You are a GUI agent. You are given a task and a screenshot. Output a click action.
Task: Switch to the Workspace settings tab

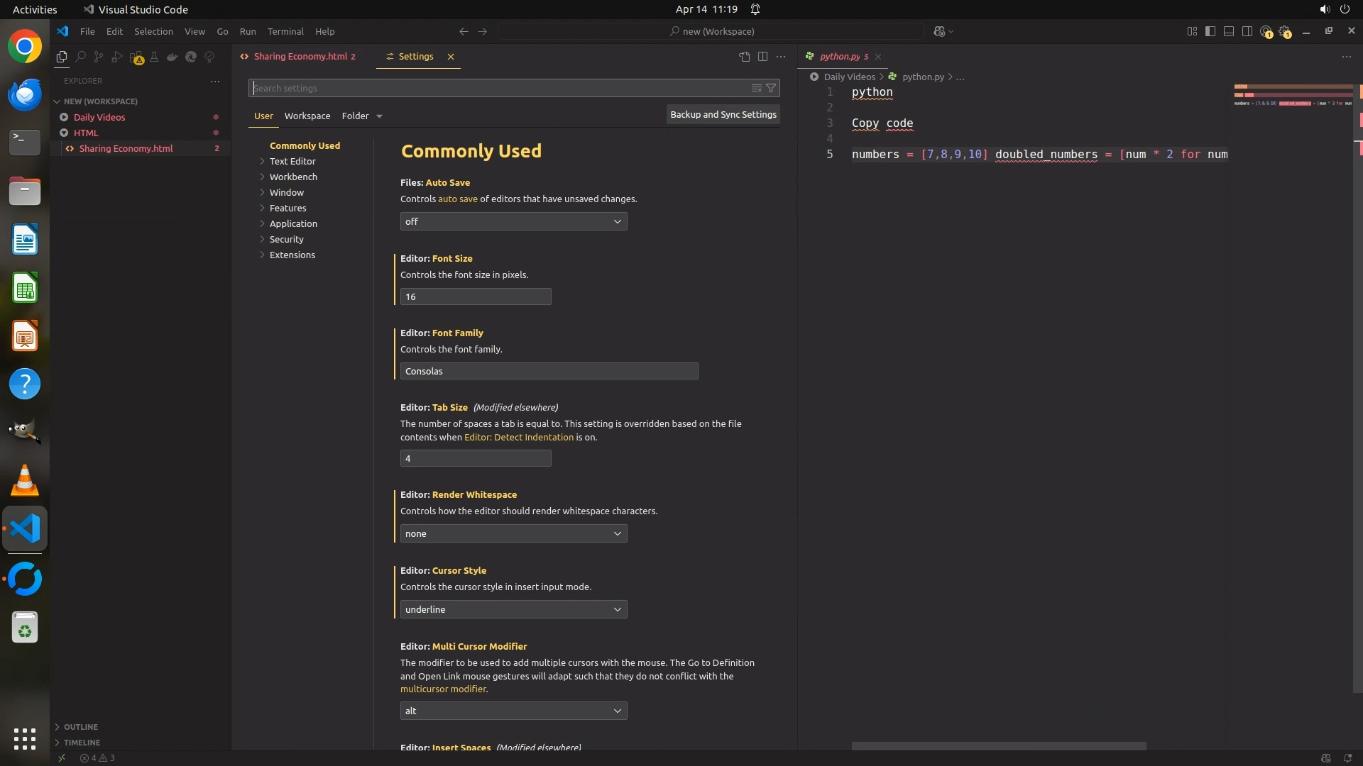pos(307,116)
